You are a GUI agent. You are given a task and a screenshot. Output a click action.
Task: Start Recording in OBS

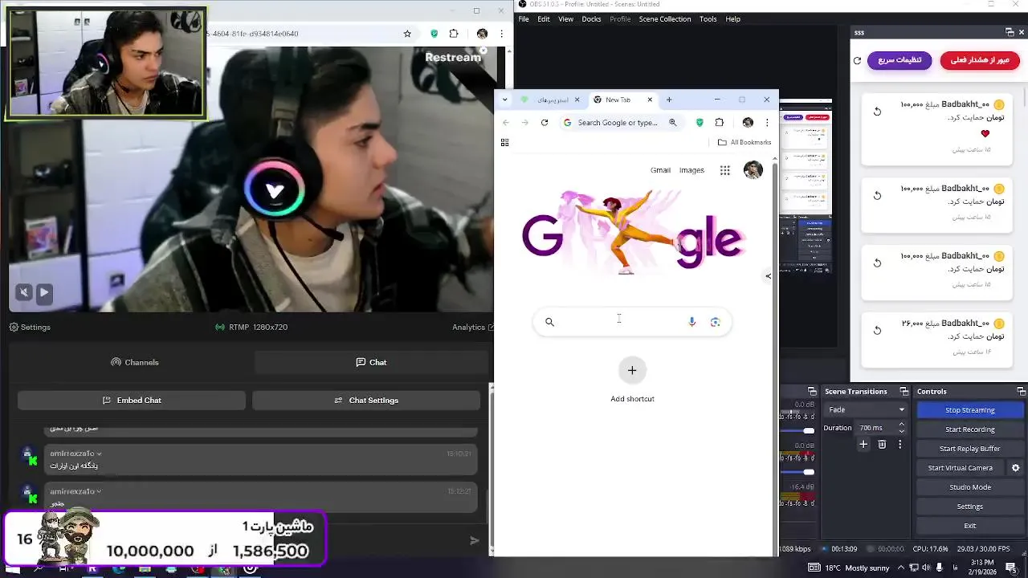point(970,429)
